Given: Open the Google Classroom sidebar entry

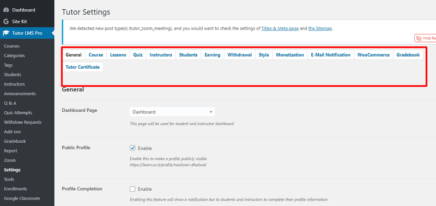Looking at the screenshot, I should [x=22, y=198].
